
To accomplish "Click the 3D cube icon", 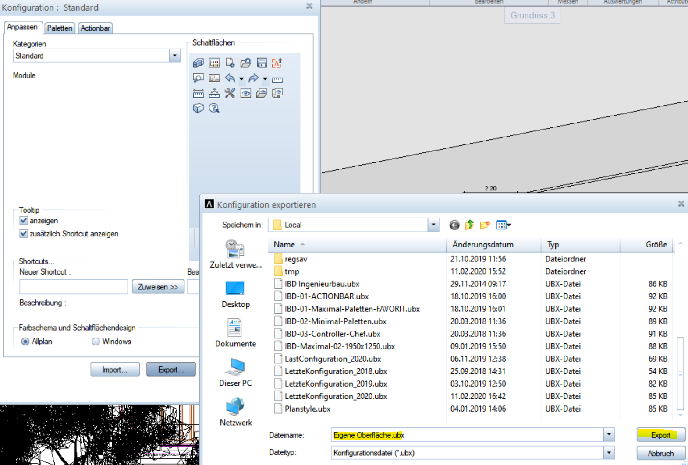I will pos(198,108).
